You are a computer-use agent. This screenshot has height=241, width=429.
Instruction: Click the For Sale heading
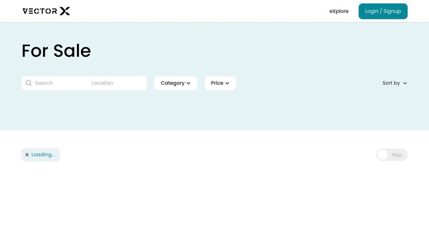click(56, 51)
